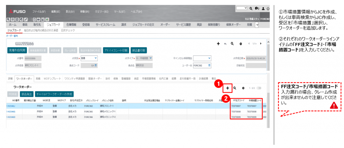Viewport: 344px width, 148px height.
Task: Toggle the switch next to 1-3/3 counter
Action: pos(259,88)
